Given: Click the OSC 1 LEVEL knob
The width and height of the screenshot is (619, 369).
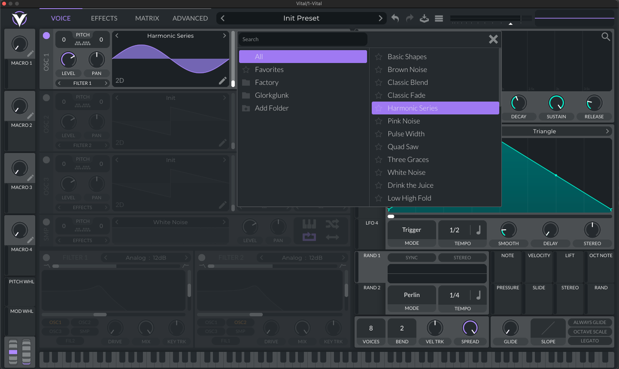Looking at the screenshot, I should 69,60.
